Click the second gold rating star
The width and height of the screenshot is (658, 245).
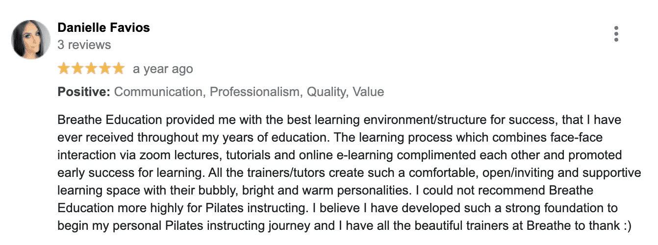tap(77, 69)
